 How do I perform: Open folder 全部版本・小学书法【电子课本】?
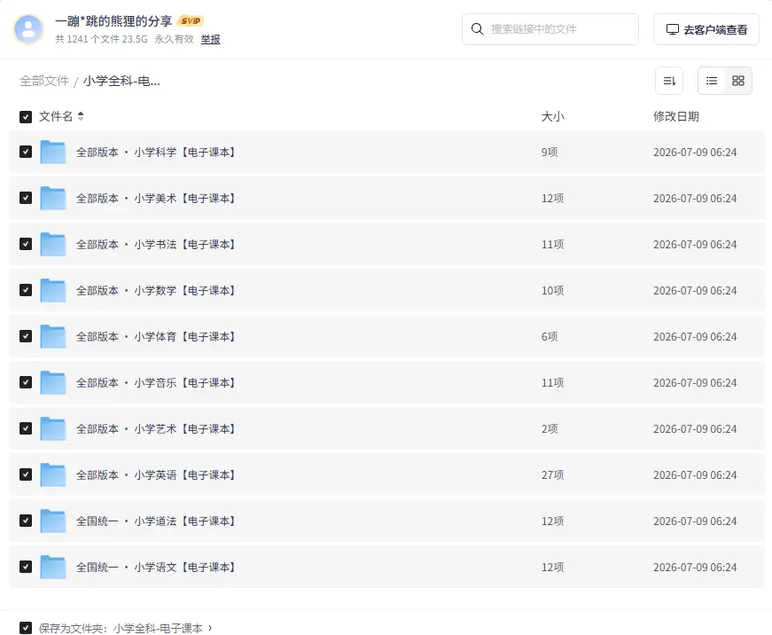pos(156,245)
